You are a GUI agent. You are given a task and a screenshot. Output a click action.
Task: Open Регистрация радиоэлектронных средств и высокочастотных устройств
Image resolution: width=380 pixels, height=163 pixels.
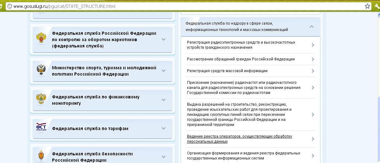click(x=241, y=45)
